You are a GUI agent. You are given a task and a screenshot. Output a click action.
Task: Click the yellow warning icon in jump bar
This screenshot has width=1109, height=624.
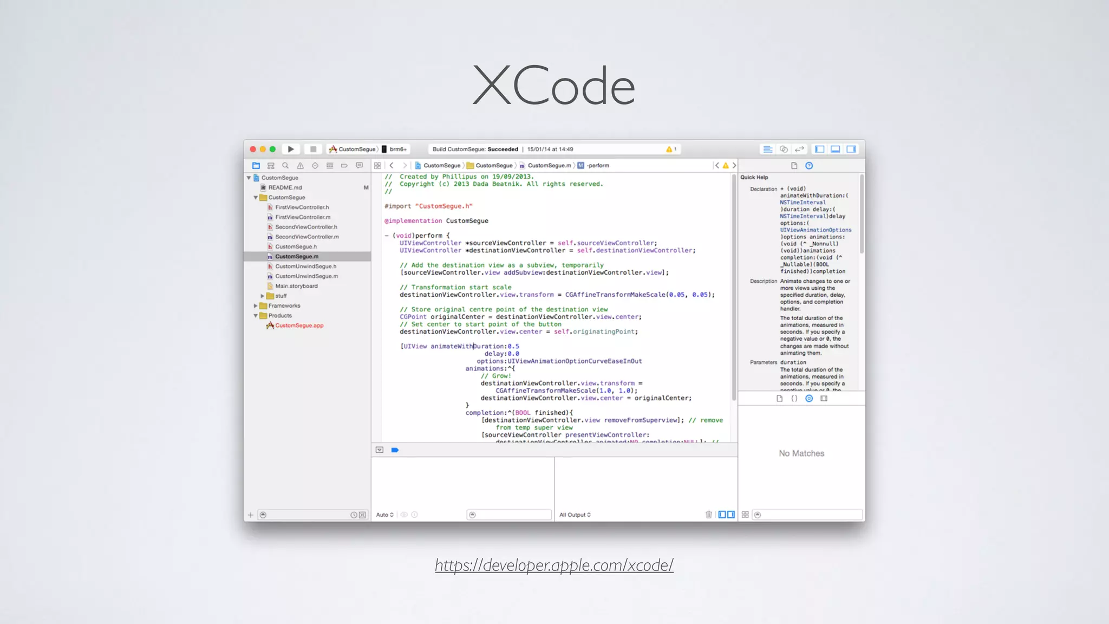click(x=726, y=166)
